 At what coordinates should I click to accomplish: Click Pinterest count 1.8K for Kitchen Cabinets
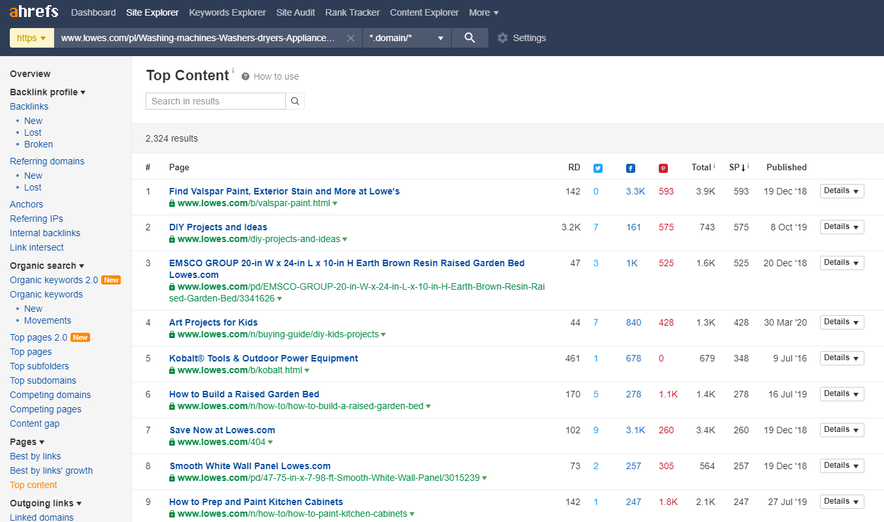pyautogui.click(x=668, y=502)
